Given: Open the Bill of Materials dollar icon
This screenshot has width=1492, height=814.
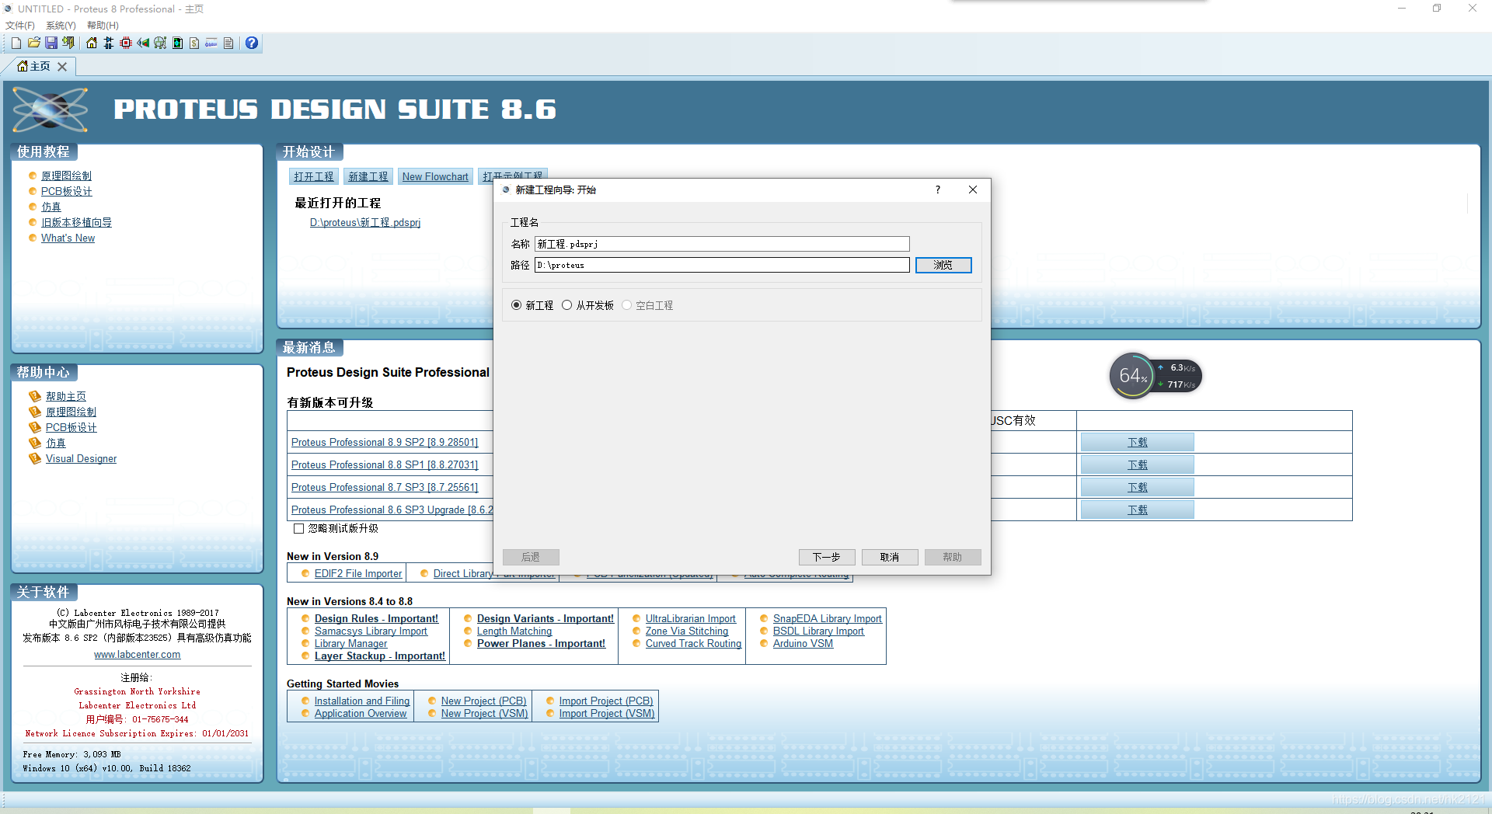Looking at the screenshot, I should pyautogui.click(x=194, y=43).
